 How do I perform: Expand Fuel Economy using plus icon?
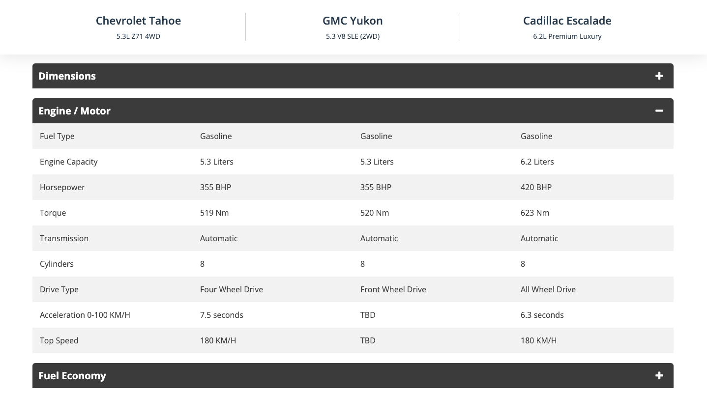tap(659, 376)
